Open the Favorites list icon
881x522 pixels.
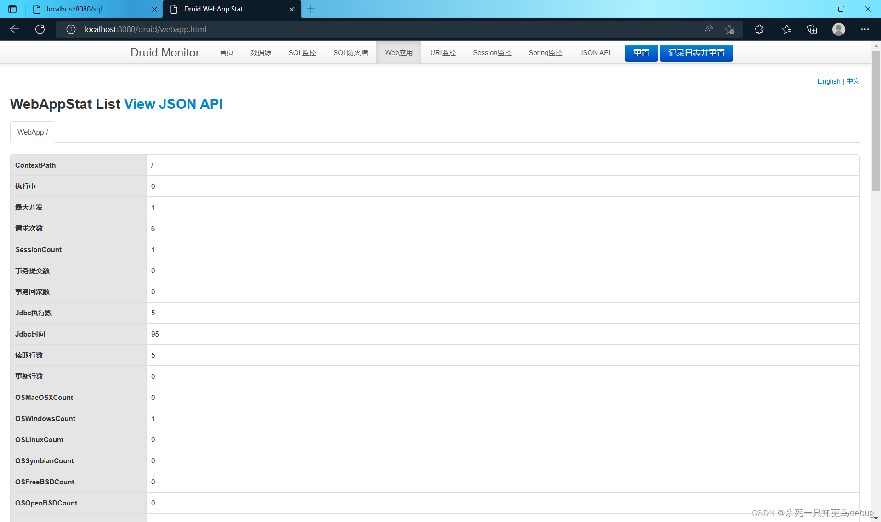coord(787,29)
